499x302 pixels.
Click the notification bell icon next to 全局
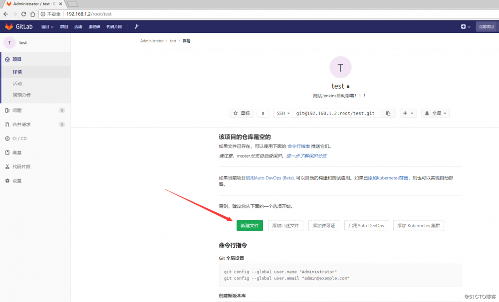pyautogui.click(x=429, y=113)
